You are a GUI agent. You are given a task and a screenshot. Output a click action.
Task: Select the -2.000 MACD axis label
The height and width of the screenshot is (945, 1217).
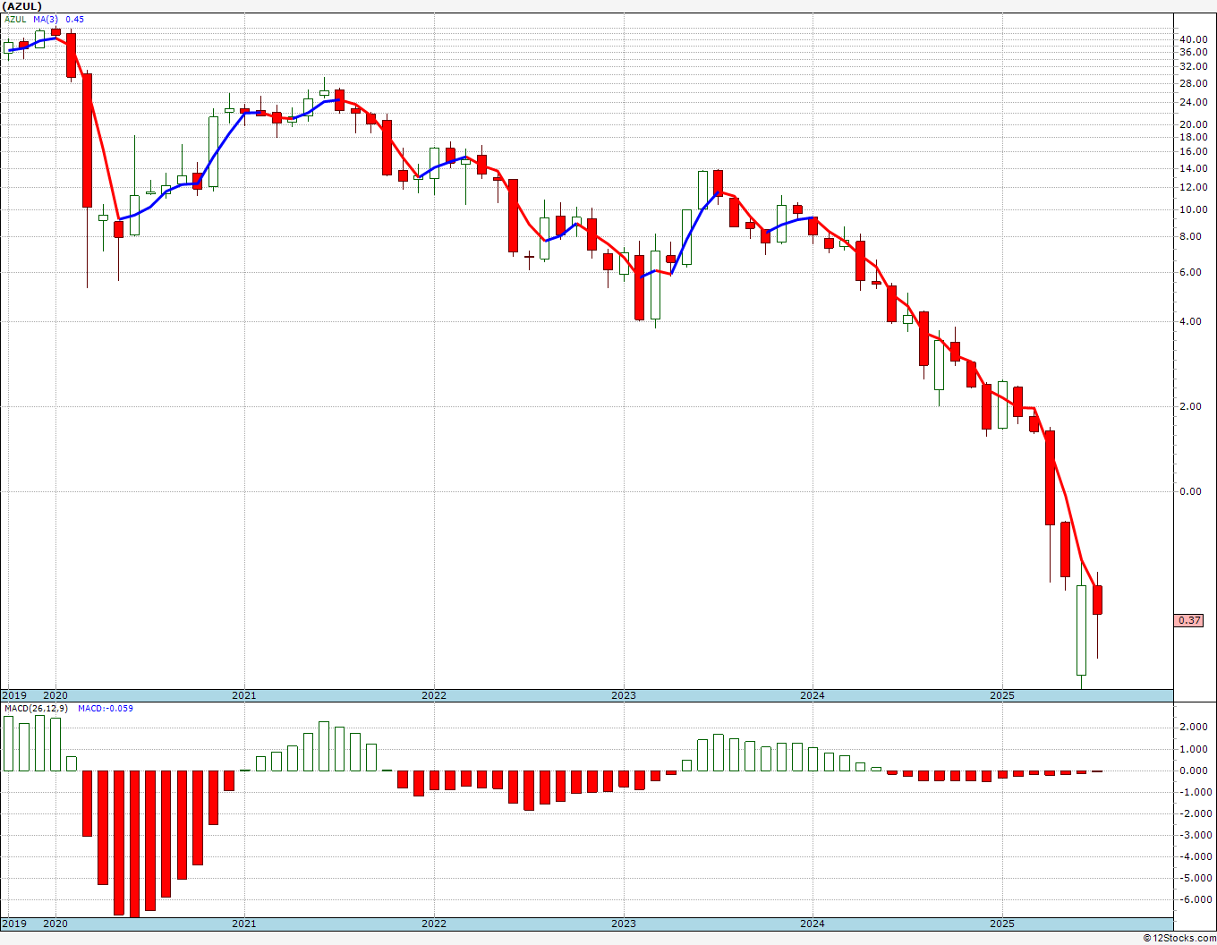pos(1194,813)
